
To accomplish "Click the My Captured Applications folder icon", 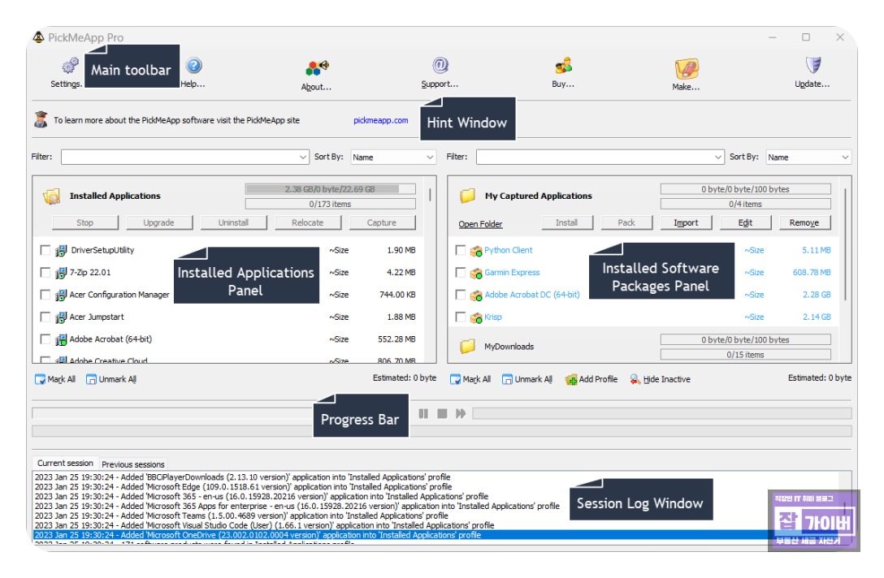I will [467, 196].
